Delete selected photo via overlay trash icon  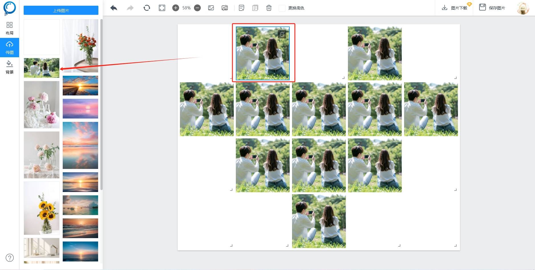282,34
